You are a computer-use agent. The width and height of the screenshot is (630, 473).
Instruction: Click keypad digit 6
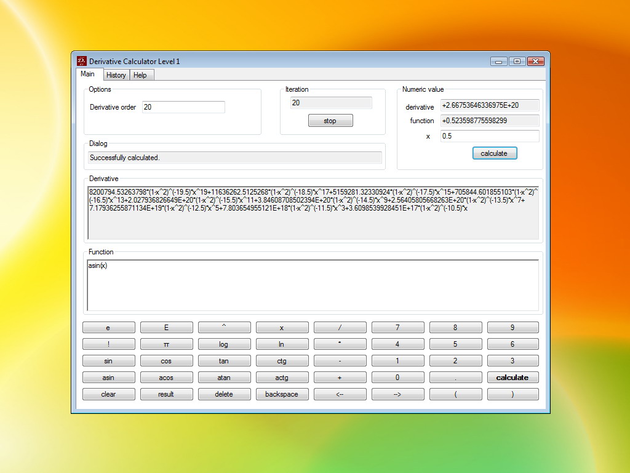(x=512, y=344)
